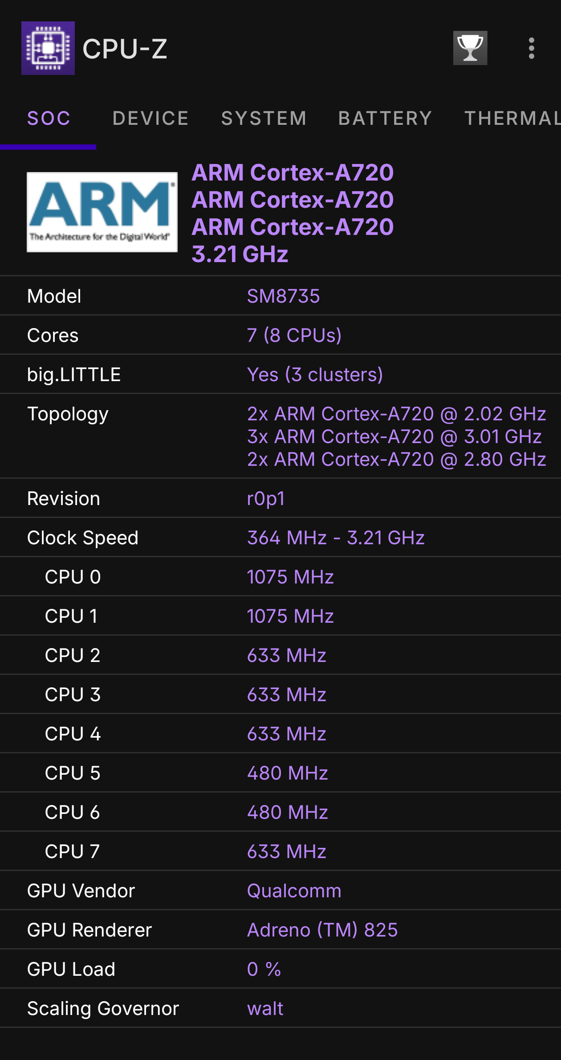The height and width of the screenshot is (1060, 561).
Task: Open the SYSTEM tab
Action: pos(264,119)
